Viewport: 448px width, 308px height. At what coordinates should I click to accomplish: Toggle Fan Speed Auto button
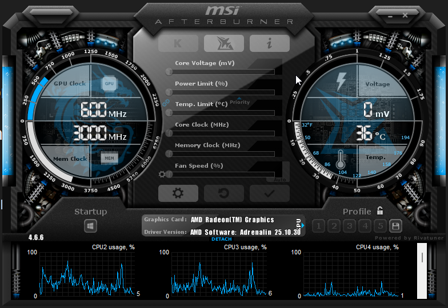[279, 180]
